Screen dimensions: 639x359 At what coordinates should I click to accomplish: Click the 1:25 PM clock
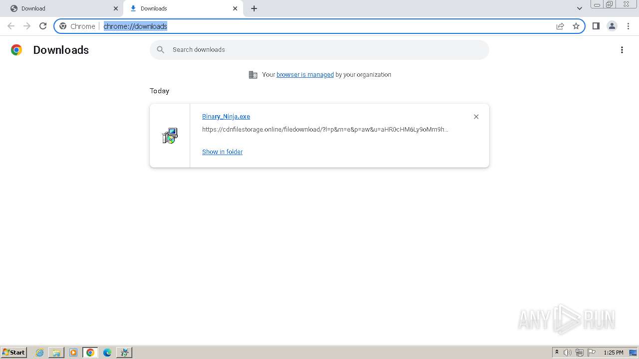tap(614, 353)
